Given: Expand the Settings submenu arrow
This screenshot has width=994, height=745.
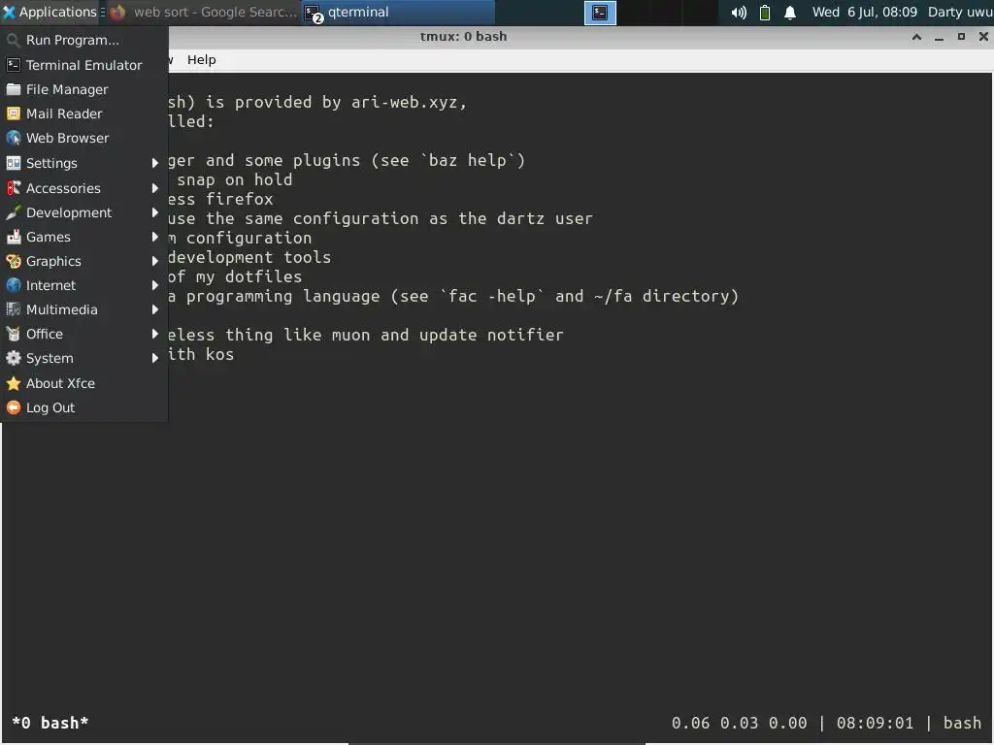Looking at the screenshot, I should click(154, 163).
